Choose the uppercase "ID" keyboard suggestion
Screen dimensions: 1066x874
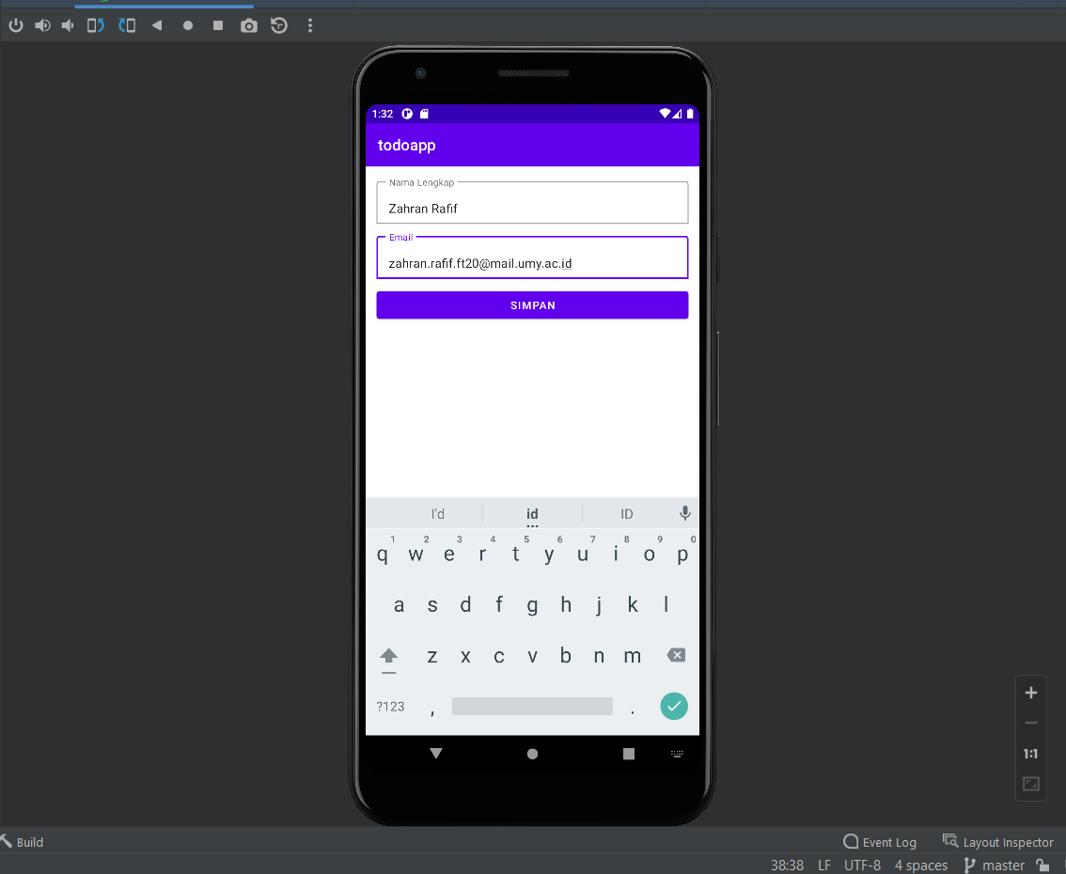627,514
